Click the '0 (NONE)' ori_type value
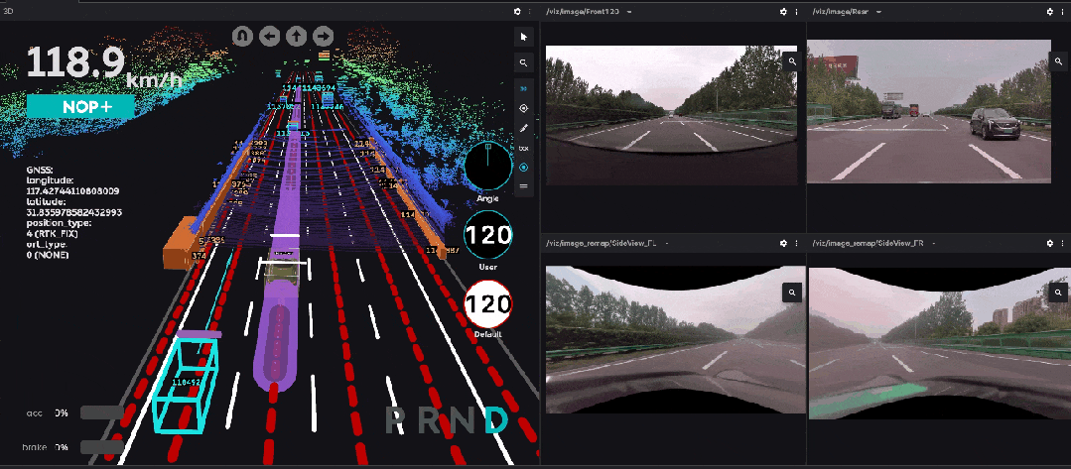 [x=47, y=255]
